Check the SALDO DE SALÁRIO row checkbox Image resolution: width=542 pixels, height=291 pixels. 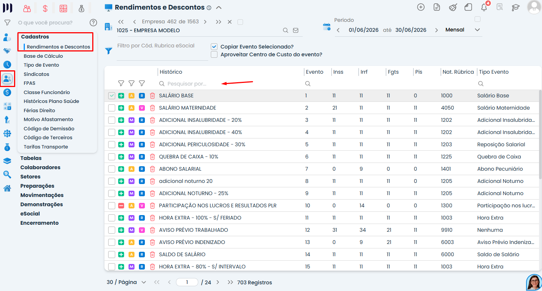112,254
